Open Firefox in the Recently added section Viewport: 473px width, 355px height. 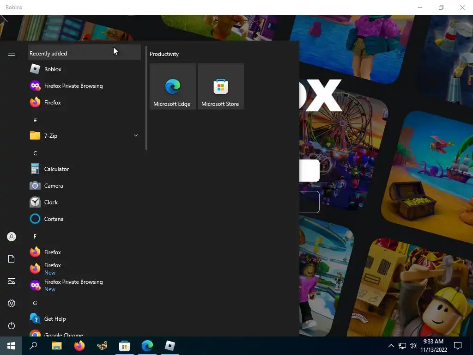point(85,102)
